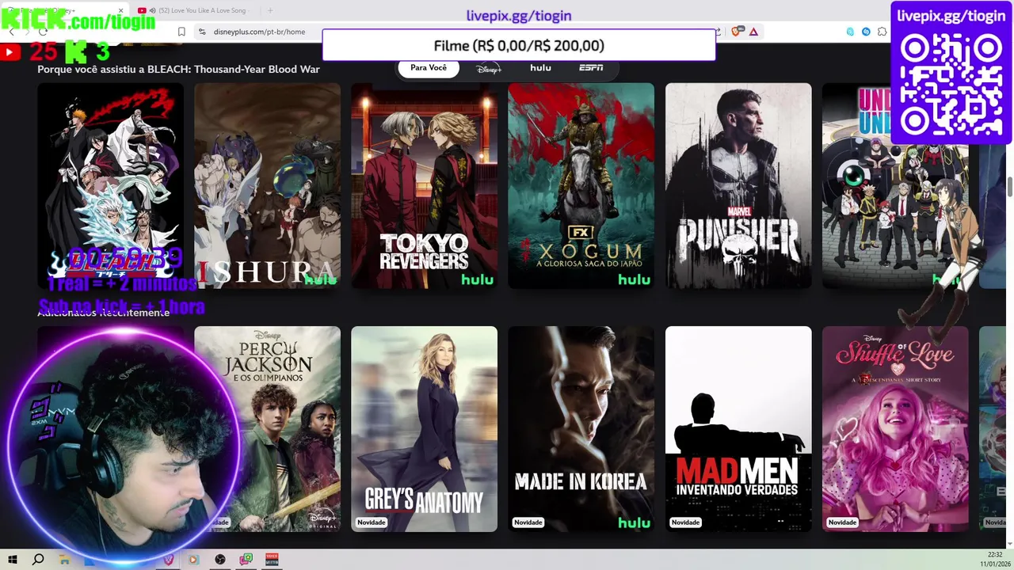Select the hulu brand filter
Screen dimensions: 1014x570
[x=540, y=68]
